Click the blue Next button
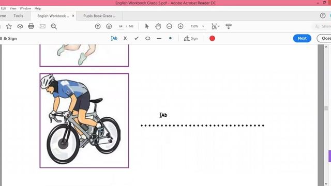The width and height of the screenshot is (331, 186). pyautogui.click(x=302, y=38)
